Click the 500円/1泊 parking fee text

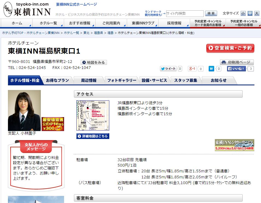[127, 165]
